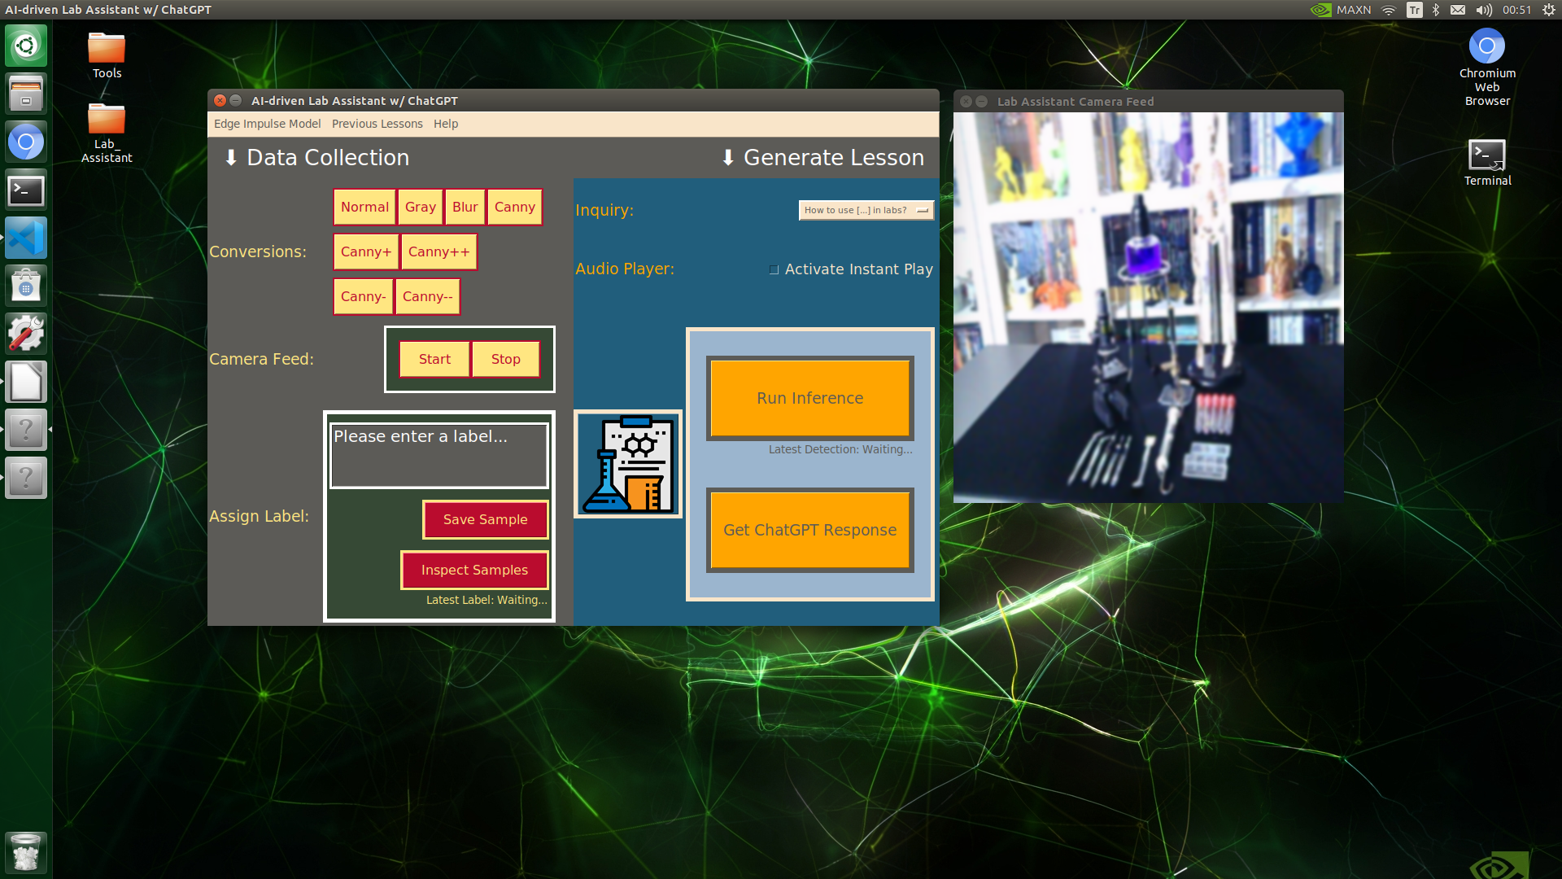The width and height of the screenshot is (1562, 879).
Task: Click the lab assistant flask logo icon
Action: 628,464
